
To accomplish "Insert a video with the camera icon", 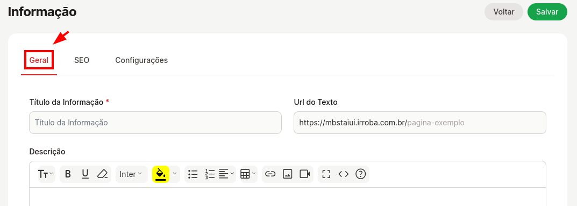I will (x=305, y=174).
